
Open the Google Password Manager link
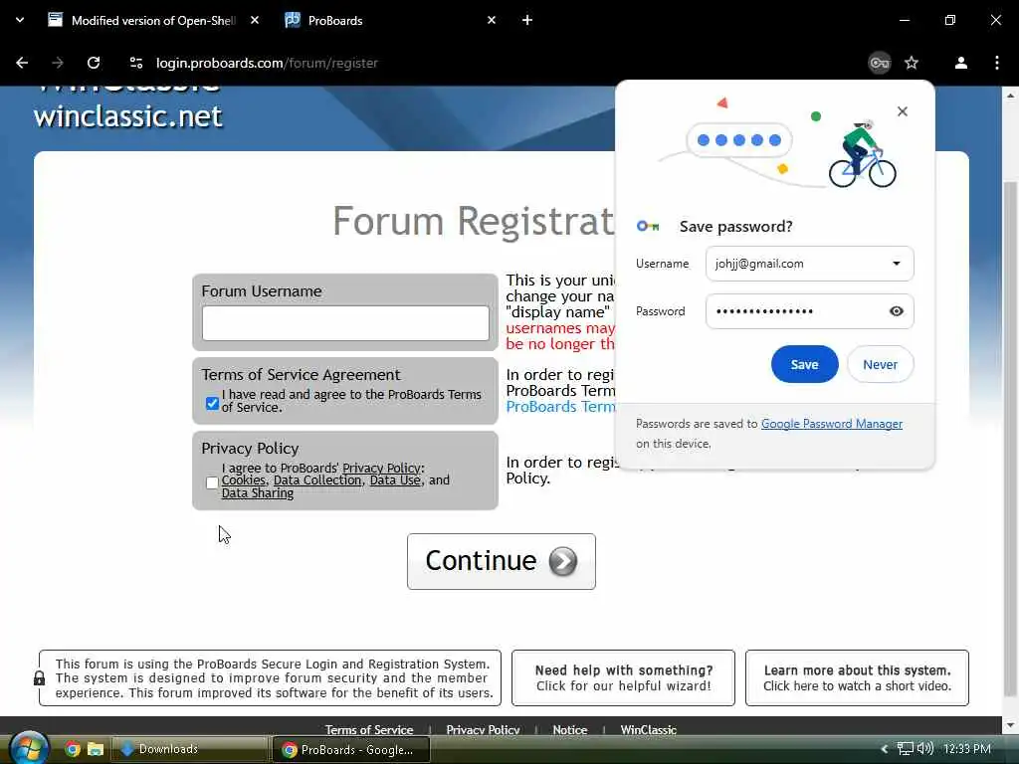click(831, 424)
